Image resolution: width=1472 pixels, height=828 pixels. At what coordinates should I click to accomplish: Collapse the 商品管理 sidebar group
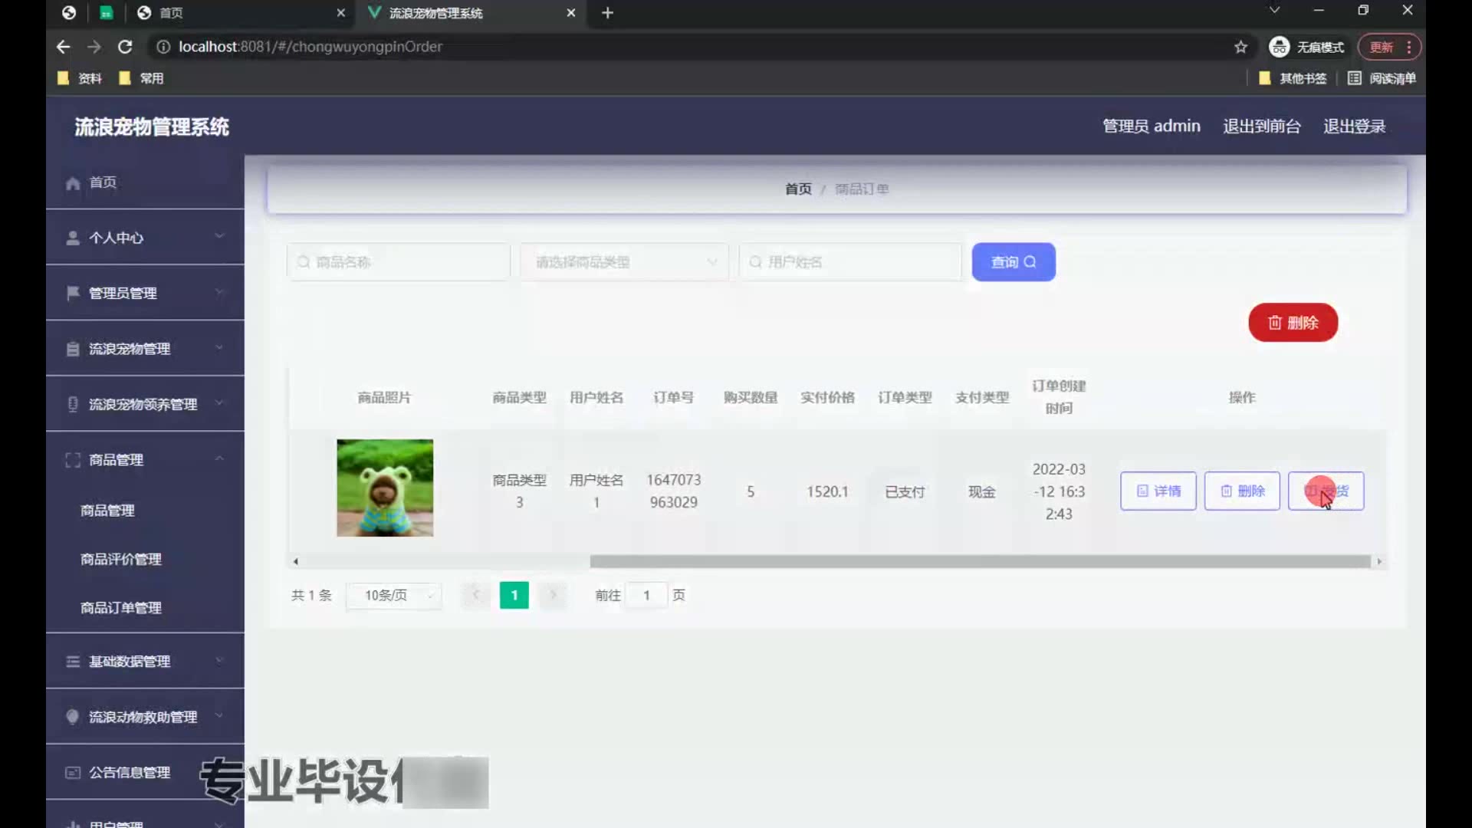tap(145, 460)
